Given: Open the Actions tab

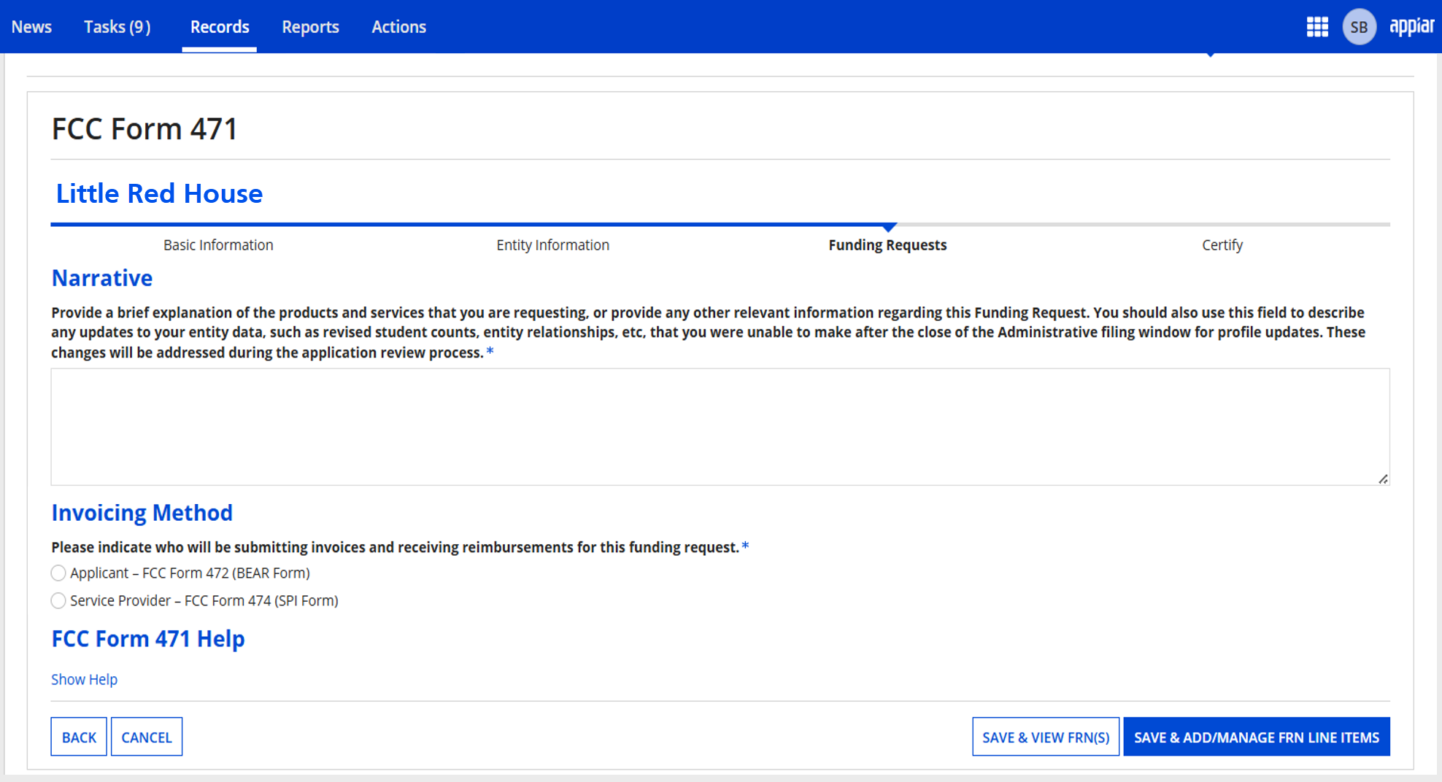Looking at the screenshot, I should pyautogui.click(x=398, y=27).
